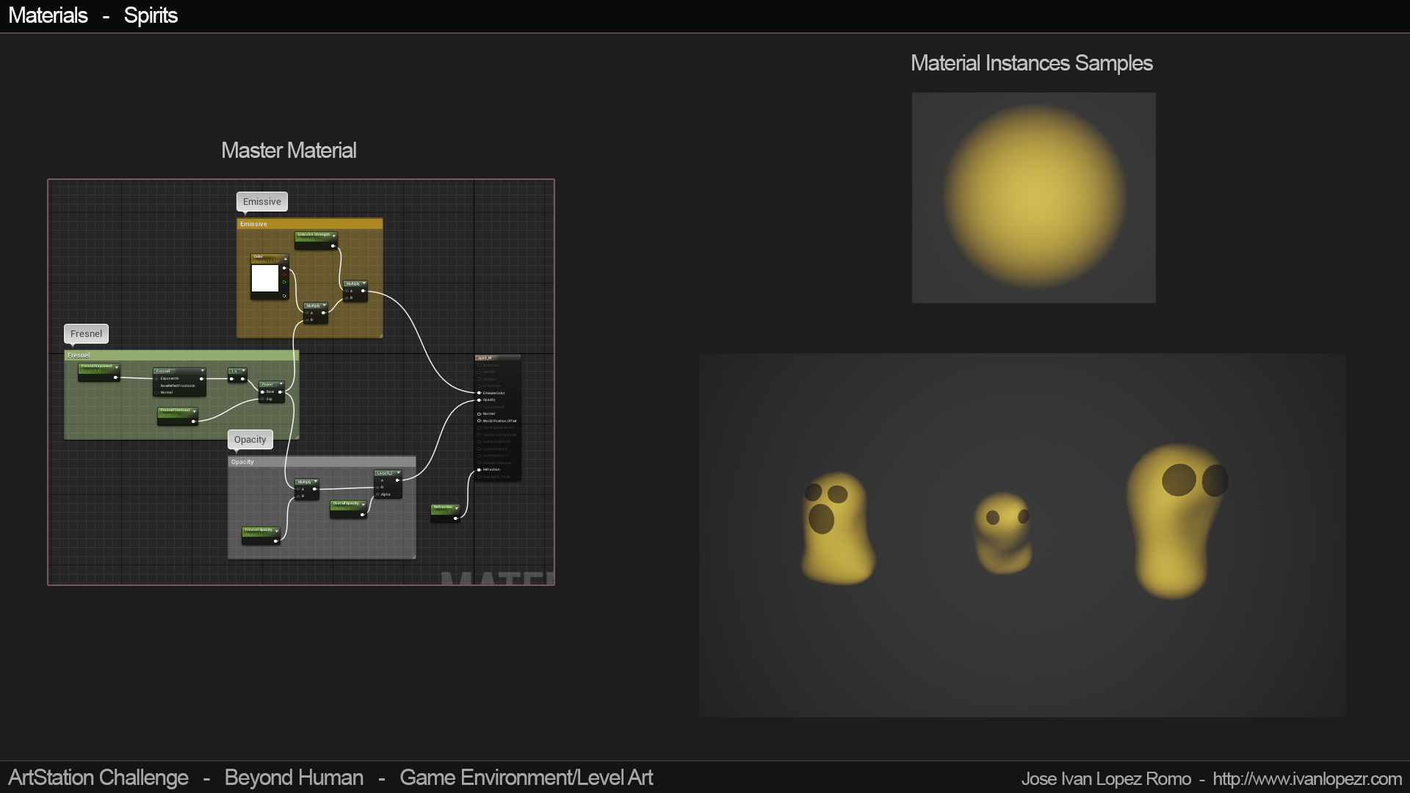
Task: Select the OverallOpacity parameter node
Action: click(x=348, y=510)
